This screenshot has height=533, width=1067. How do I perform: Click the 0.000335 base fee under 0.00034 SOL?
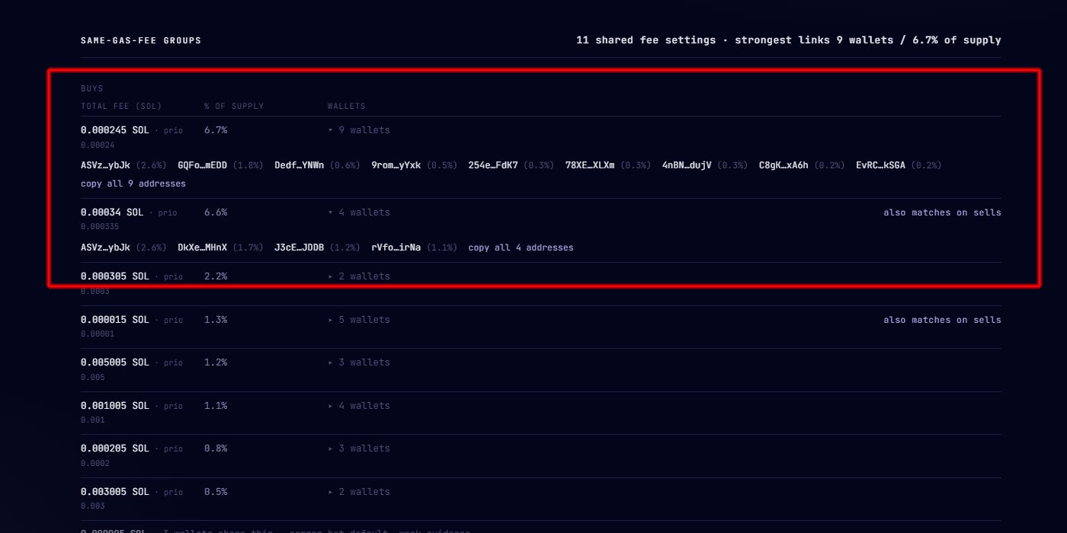(x=100, y=227)
